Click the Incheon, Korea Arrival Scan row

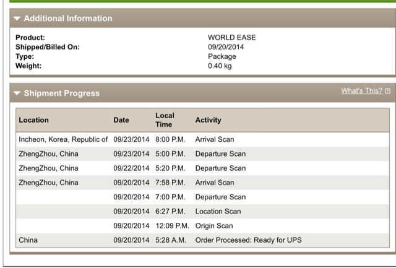pos(202,139)
